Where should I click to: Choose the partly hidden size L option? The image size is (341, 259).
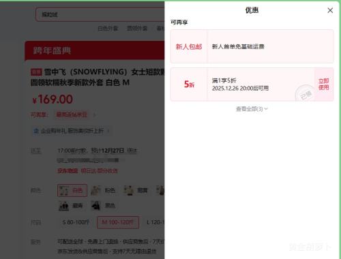pyautogui.click(x=155, y=222)
